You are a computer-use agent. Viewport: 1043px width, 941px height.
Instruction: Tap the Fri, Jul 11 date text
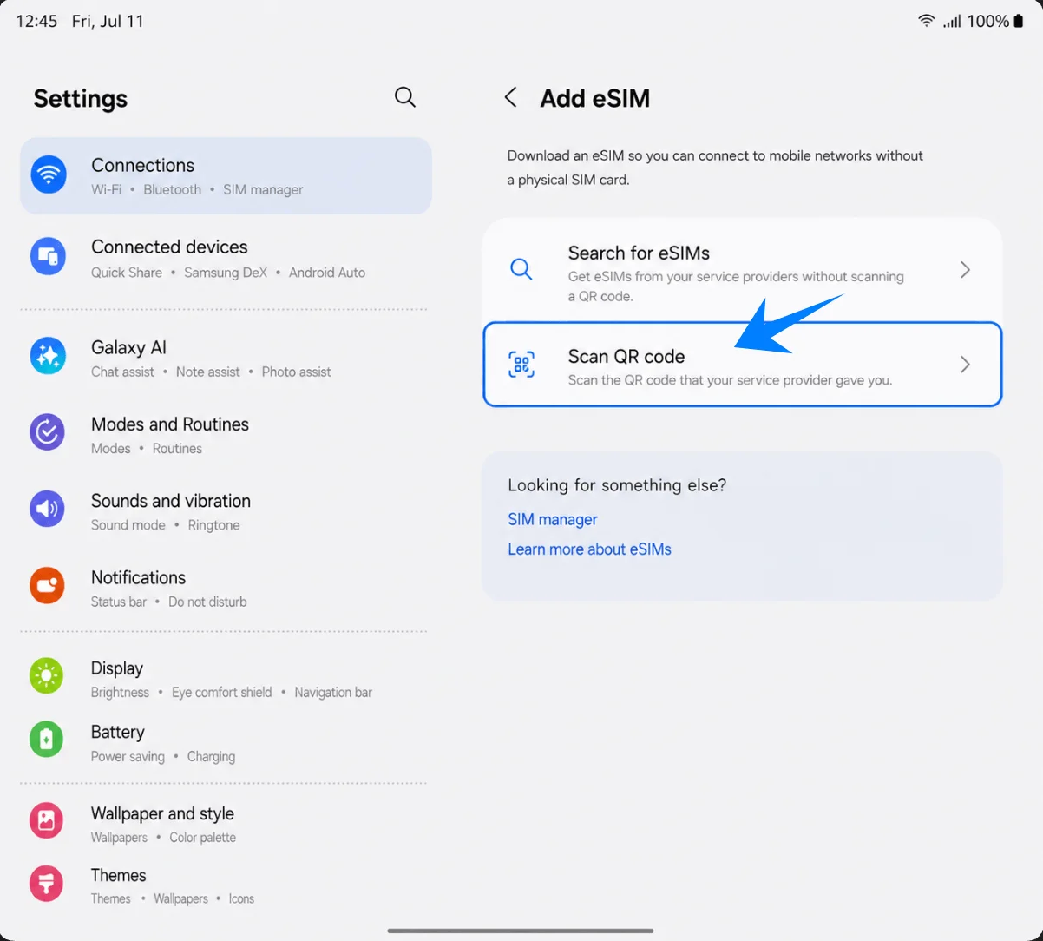108,21
